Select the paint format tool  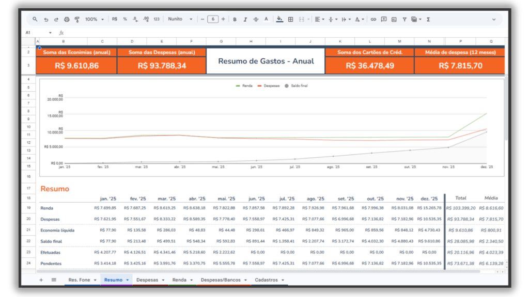(x=77, y=19)
